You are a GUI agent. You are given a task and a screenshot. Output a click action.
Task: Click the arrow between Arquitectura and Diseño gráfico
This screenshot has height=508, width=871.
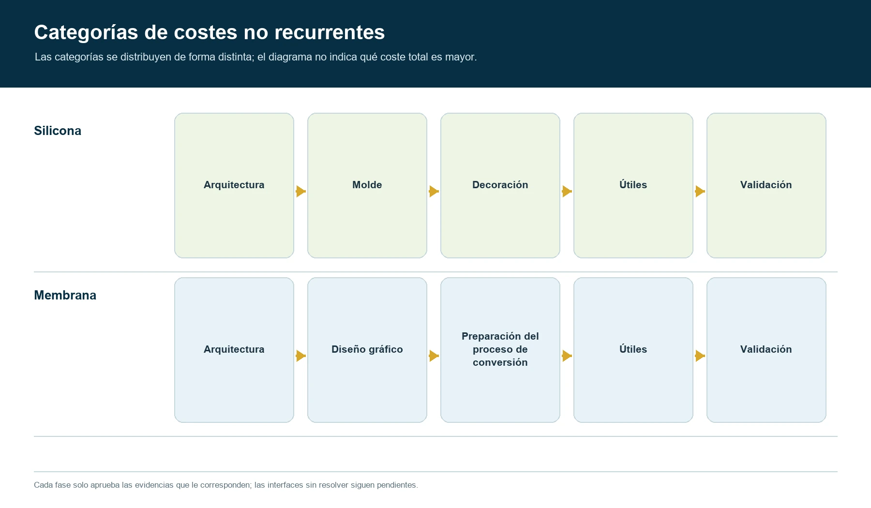[x=300, y=356]
